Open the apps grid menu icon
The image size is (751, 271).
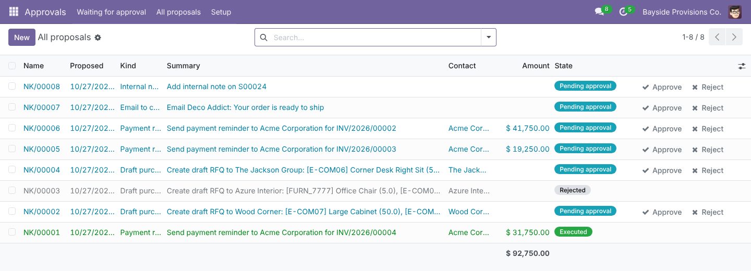pos(14,11)
